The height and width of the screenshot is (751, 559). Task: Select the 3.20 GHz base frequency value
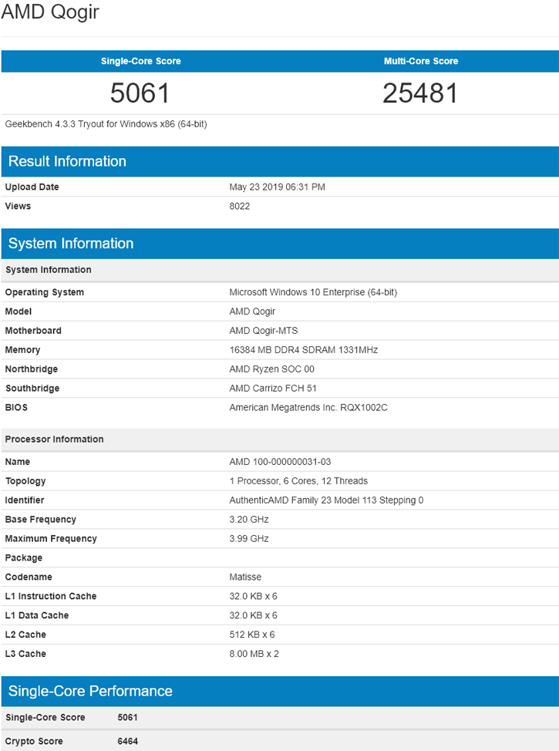248,519
